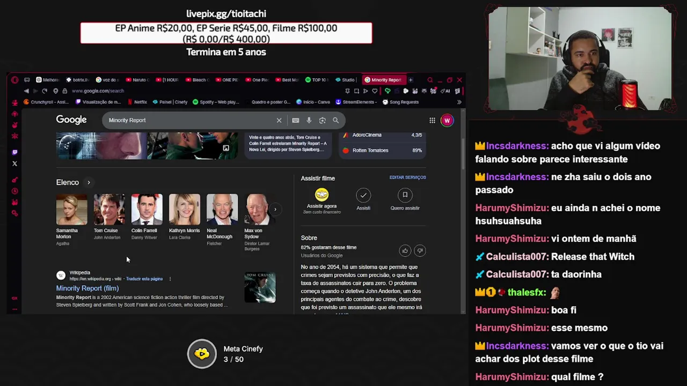Clear the Google search box with X
687x386 pixels.
pos(279,120)
